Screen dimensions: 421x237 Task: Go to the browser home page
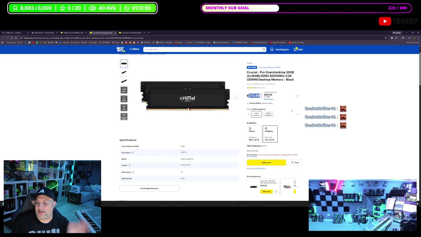(x=16, y=38)
